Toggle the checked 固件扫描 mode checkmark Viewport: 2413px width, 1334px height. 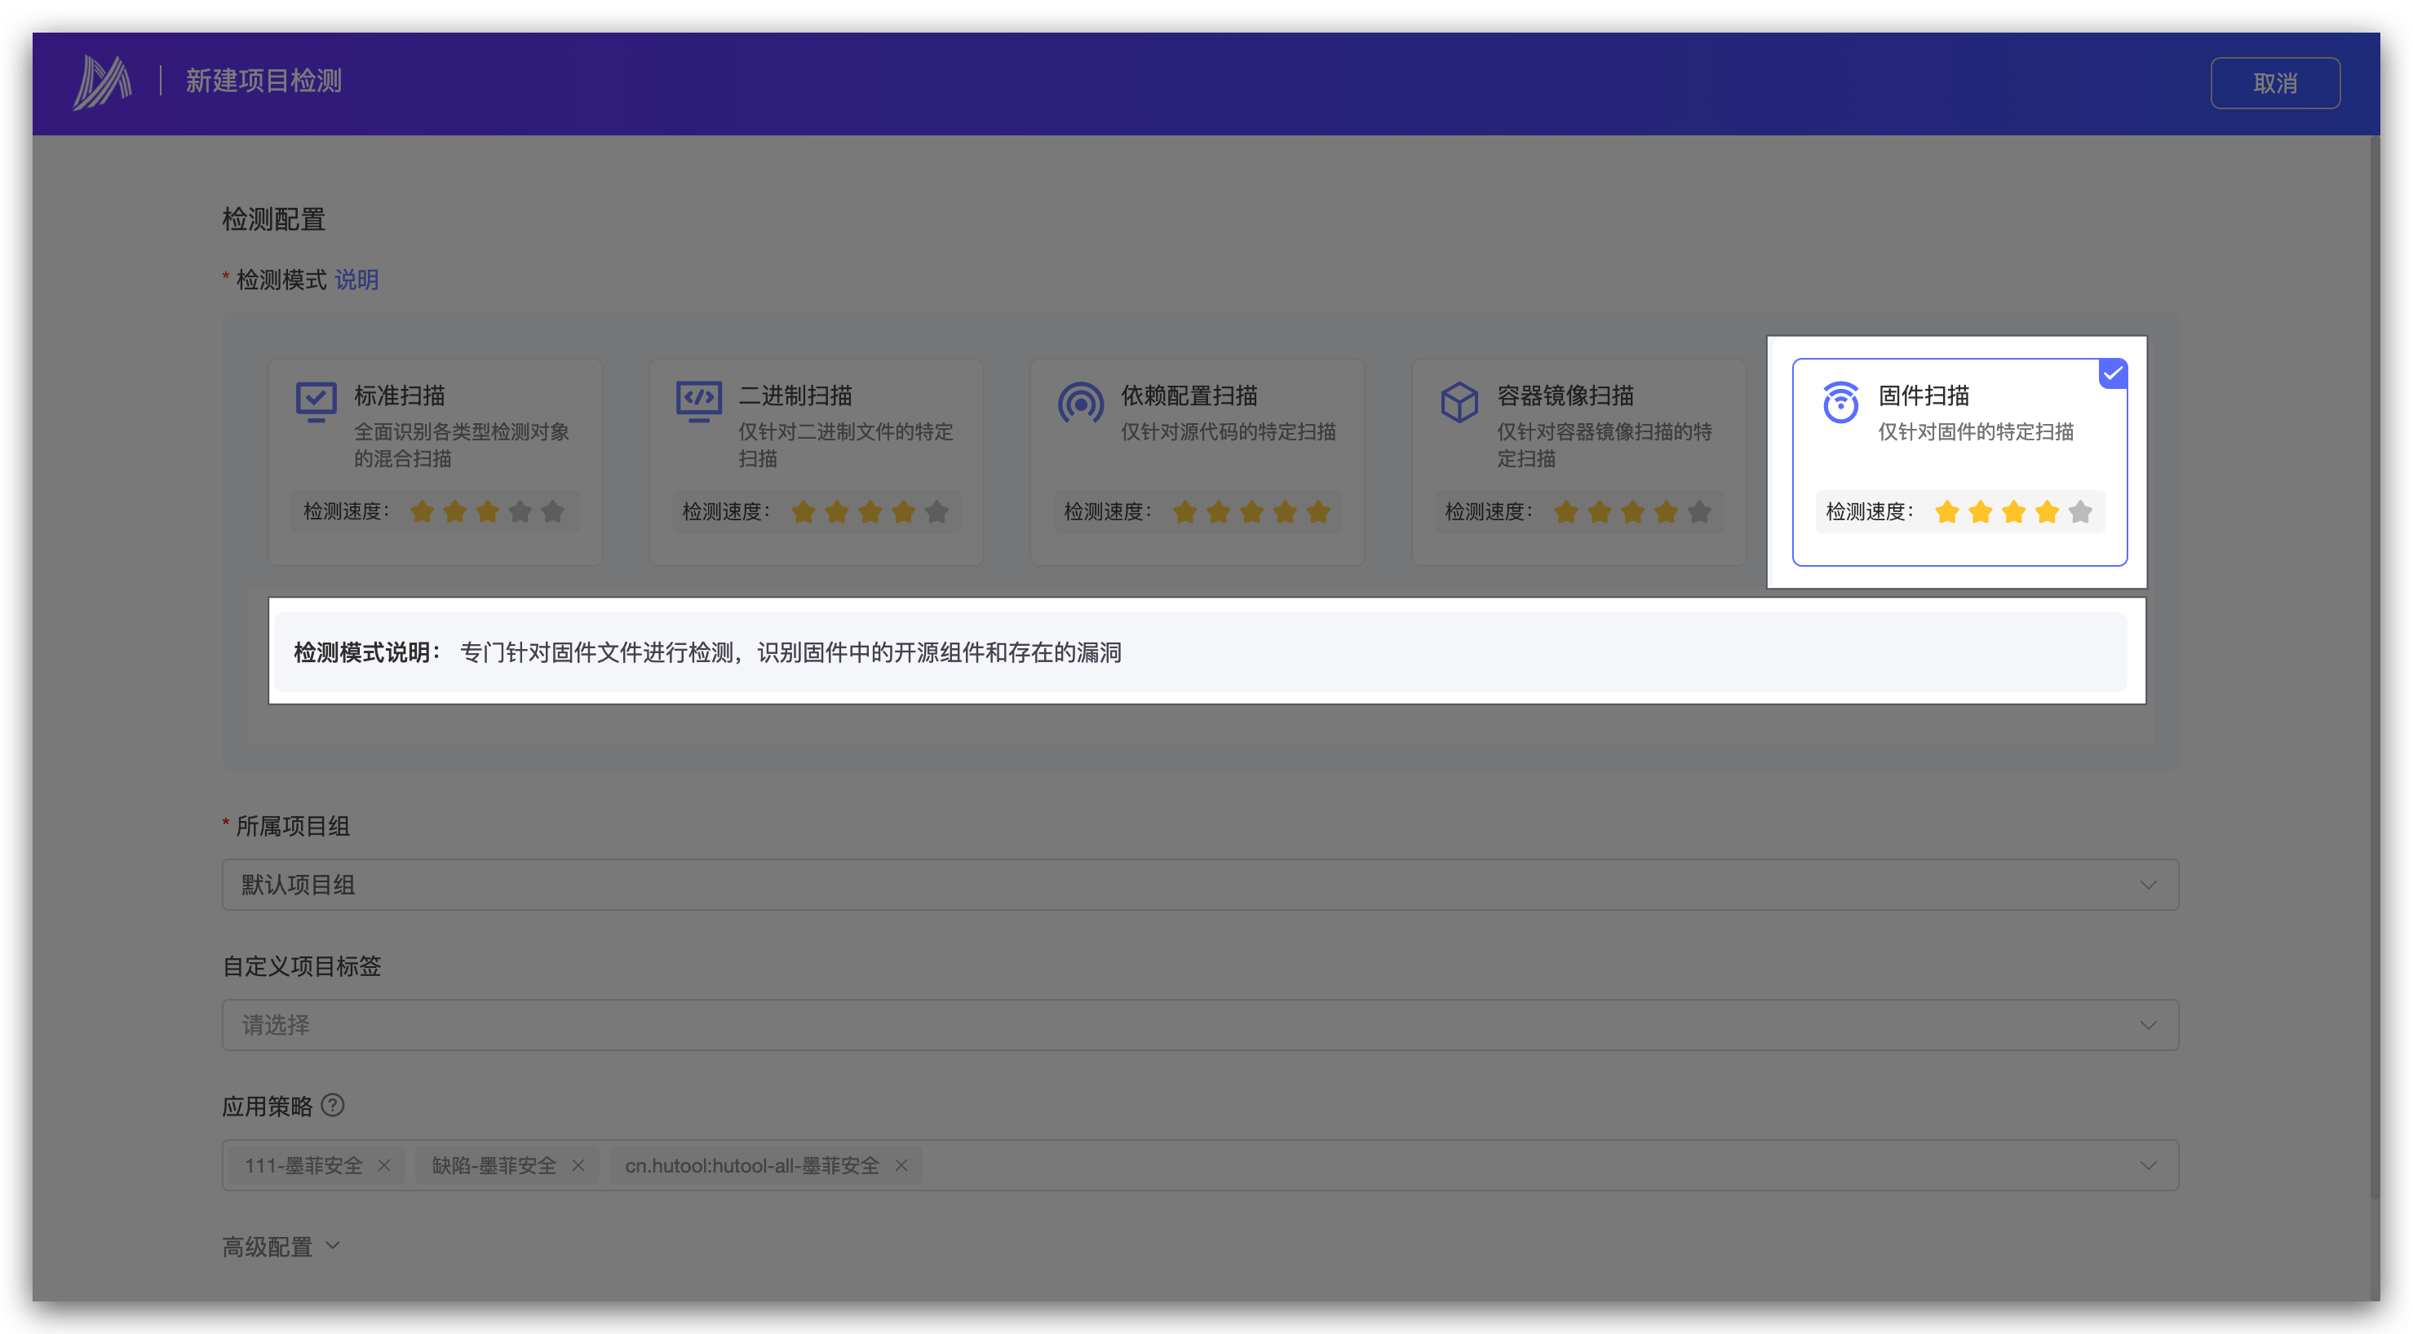pos(2112,373)
